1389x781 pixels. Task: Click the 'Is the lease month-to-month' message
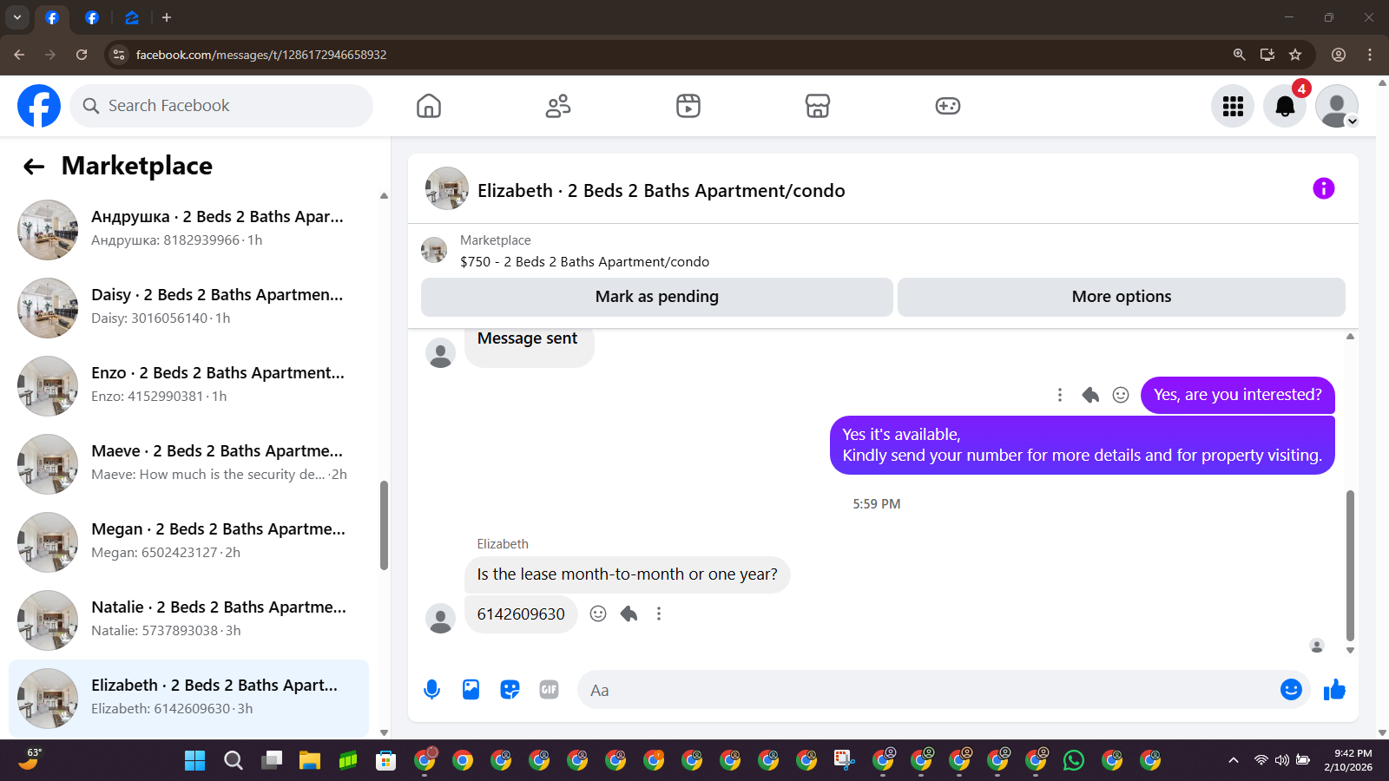point(627,574)
